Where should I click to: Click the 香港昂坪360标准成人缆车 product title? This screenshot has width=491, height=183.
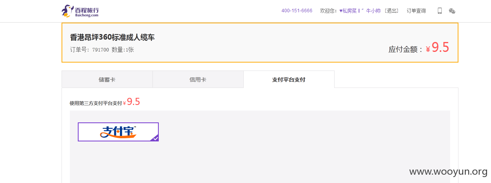pos(112,38)
